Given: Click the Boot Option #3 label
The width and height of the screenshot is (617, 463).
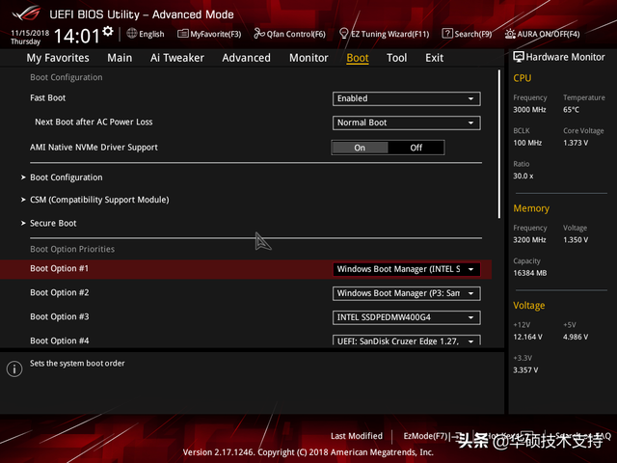Looking at the screenshot, I should click(x=60, y=316).
